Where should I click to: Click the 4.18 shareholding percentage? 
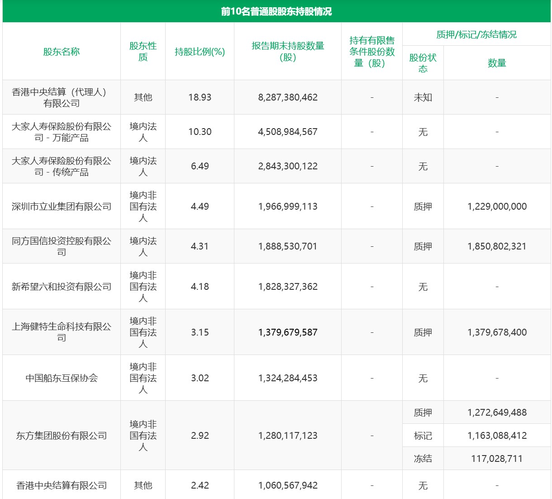[200, 287]
